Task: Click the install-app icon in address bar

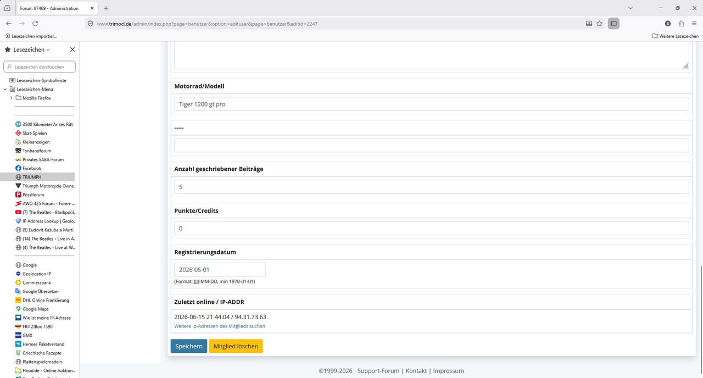Action: [x=589, y=24]
